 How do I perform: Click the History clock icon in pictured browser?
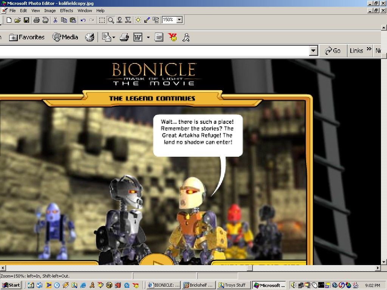pyautogui.click(x=90, y=37)
